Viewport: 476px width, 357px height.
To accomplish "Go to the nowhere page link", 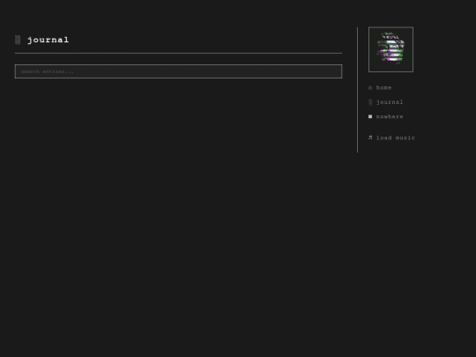I will click(x=390, y=116).
